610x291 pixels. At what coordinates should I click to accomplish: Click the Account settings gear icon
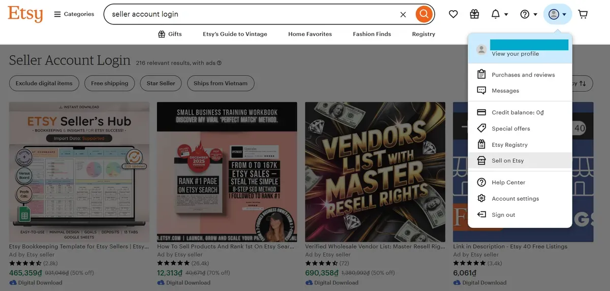(x=481, y=199)
